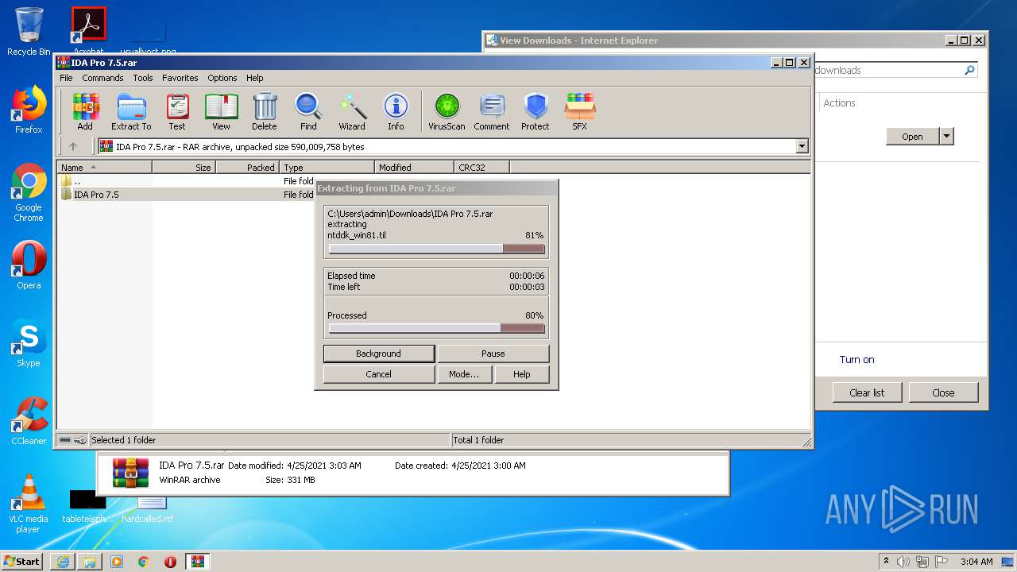
Task: Click the Windows Explorer taskbar icon
Action: [x=90, y=561]
